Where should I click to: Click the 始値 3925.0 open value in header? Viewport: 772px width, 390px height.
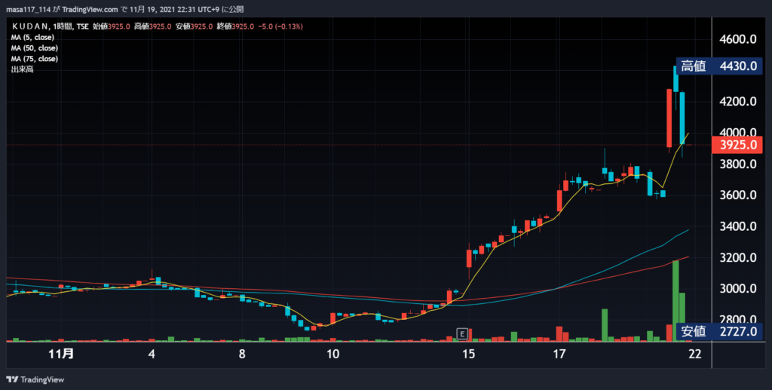(112, 26)
